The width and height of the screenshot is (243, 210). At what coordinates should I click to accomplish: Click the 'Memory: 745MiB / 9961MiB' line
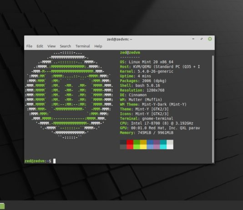tap(147, 133)
